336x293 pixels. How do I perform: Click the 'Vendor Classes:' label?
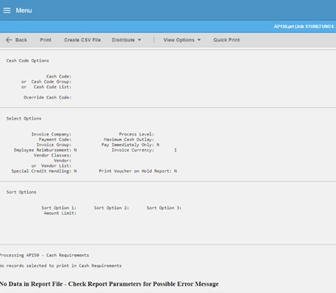(52, 155)
